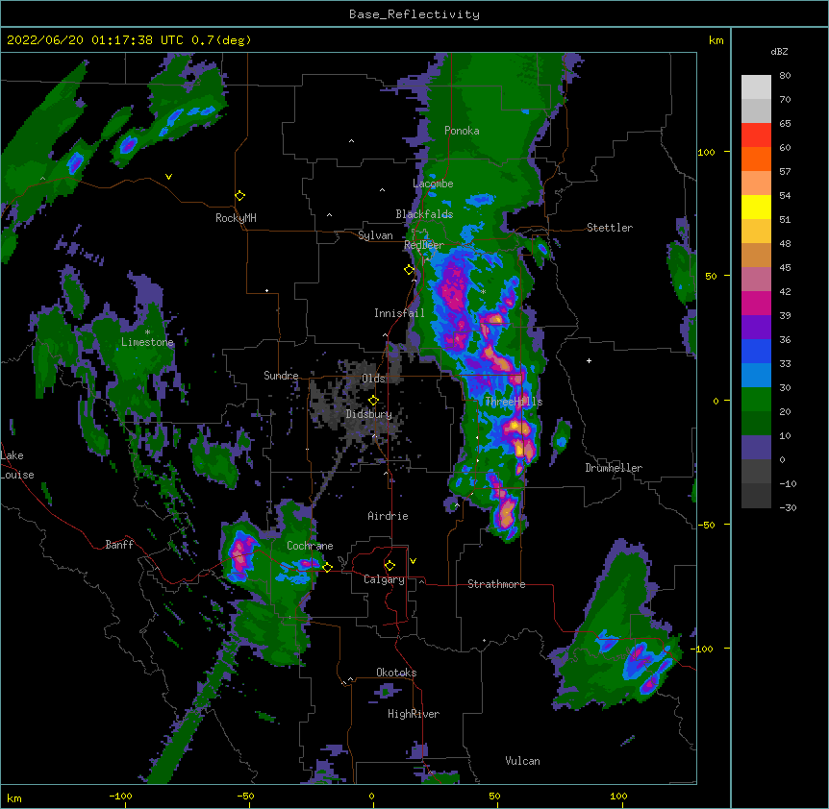Pick the 65 dBZ red legend swatch
Viewport: 829px width, 809px height.
tap(756, 135)
